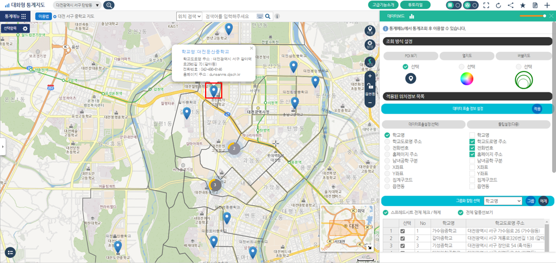The image size is (556, 263).
Task: Click the share icon in top toolbar
Action: click(x=511, y=6)
